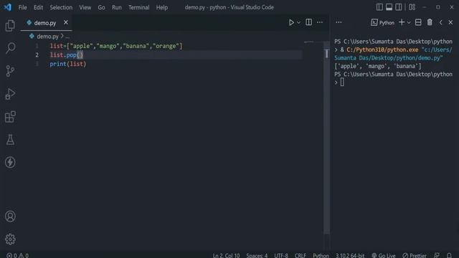Toggle bottom panel layout icon

pos(389,7)
